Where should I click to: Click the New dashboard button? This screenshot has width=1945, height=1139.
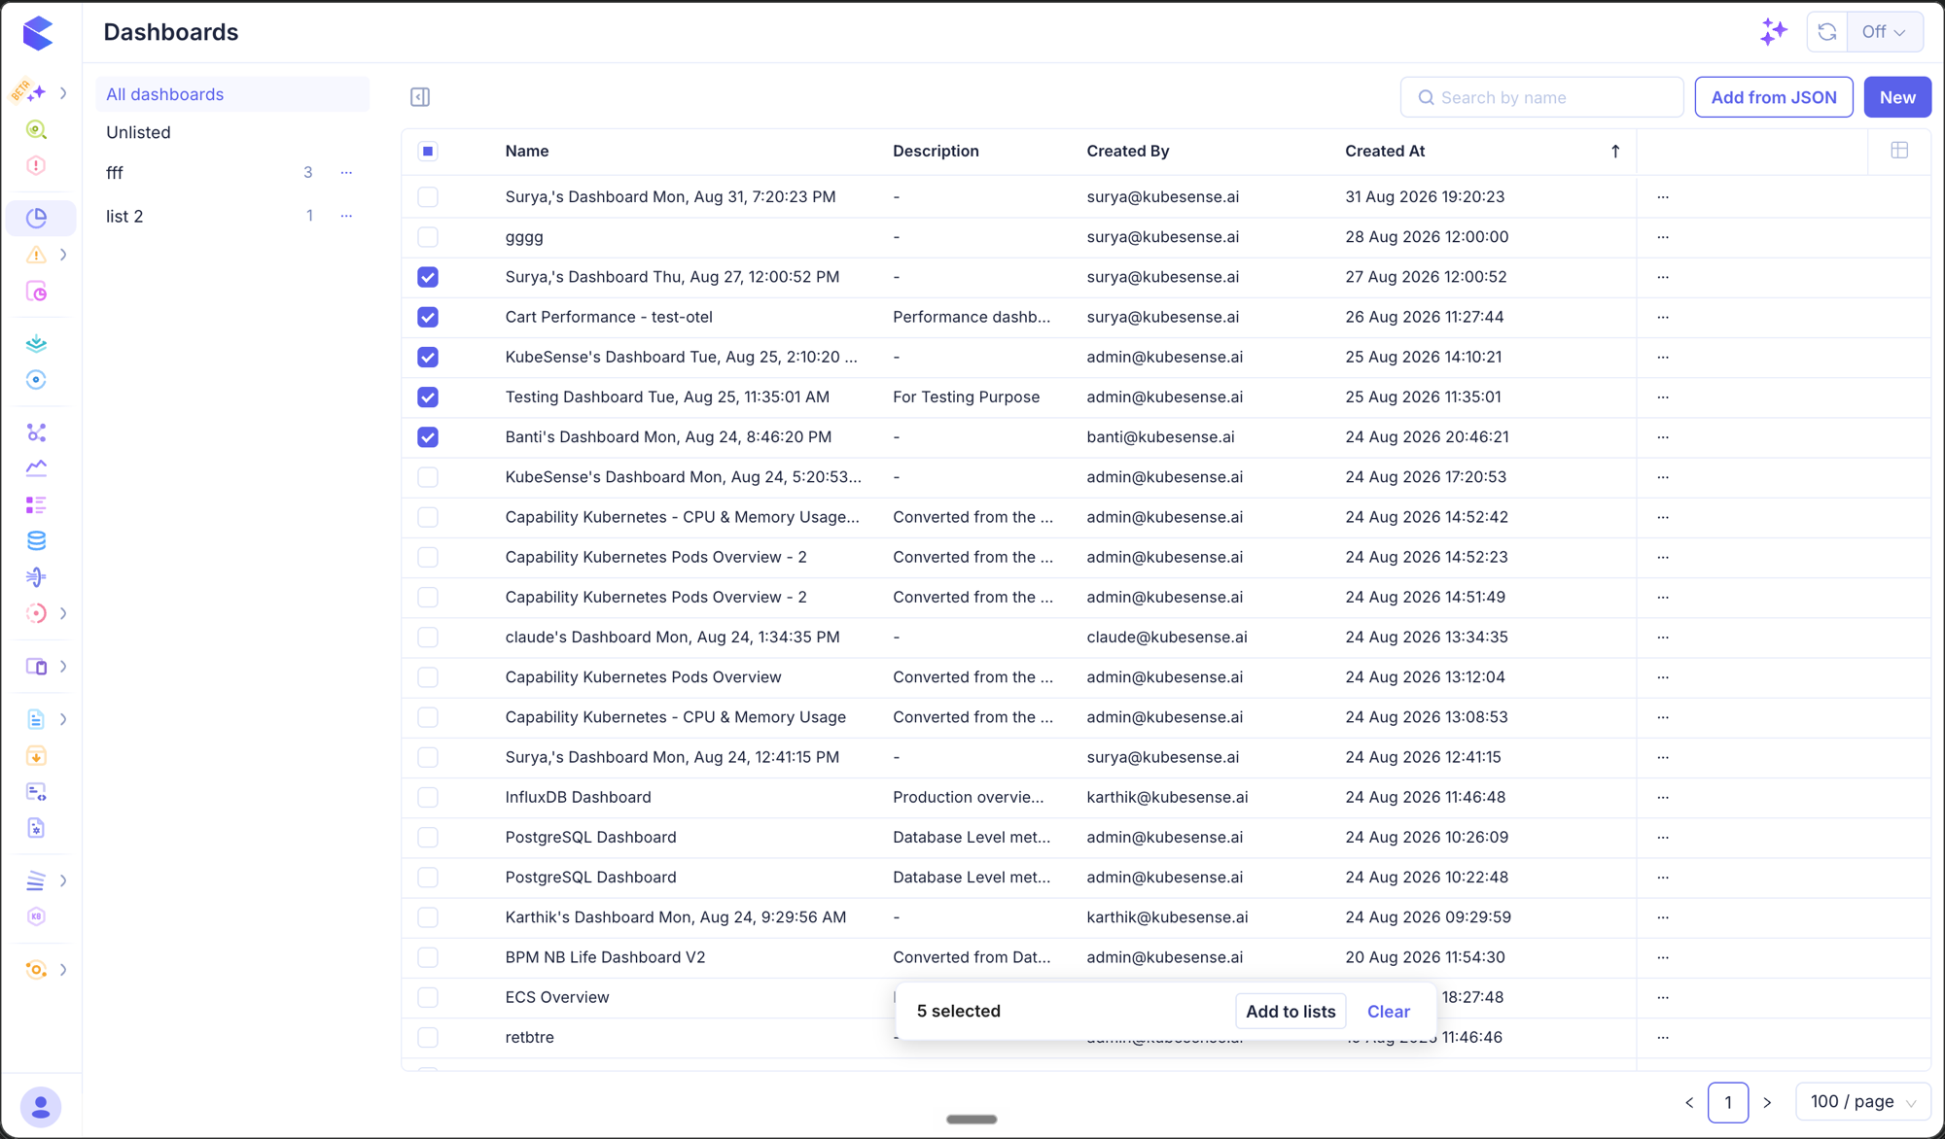coord(1897,97)
